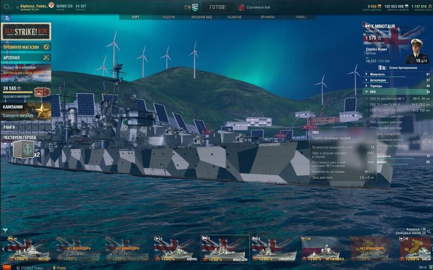Screen dimensions: 433x270
Task: Open the game settings gear menu
Action: click(x=7, y=7)
